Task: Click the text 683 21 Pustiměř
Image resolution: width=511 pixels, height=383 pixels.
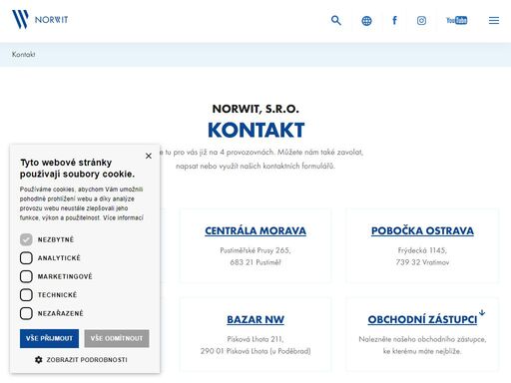Action: (255, 262)
